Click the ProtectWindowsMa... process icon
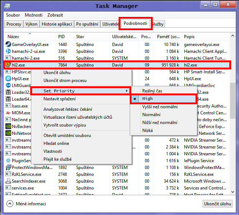The width and height of the screenshot is (239, 215). point(8,168)
